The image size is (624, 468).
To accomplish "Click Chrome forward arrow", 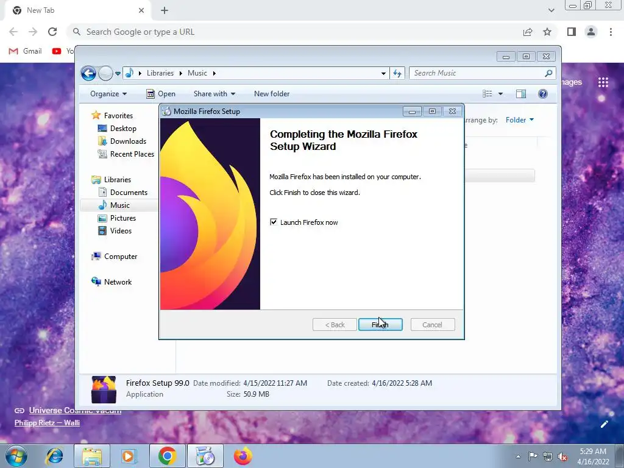I will [33, 32].
